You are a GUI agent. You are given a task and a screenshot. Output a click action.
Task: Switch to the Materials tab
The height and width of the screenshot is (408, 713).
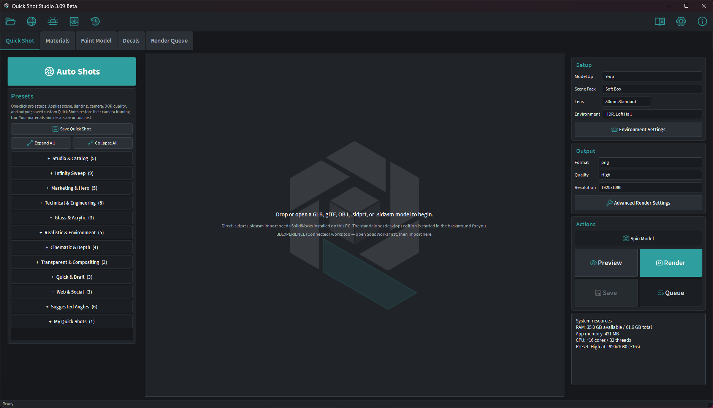point(58,41)
